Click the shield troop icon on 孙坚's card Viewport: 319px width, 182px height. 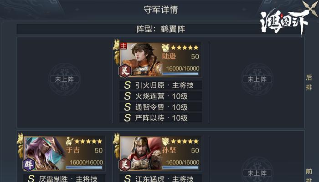[x=165, y=142]
